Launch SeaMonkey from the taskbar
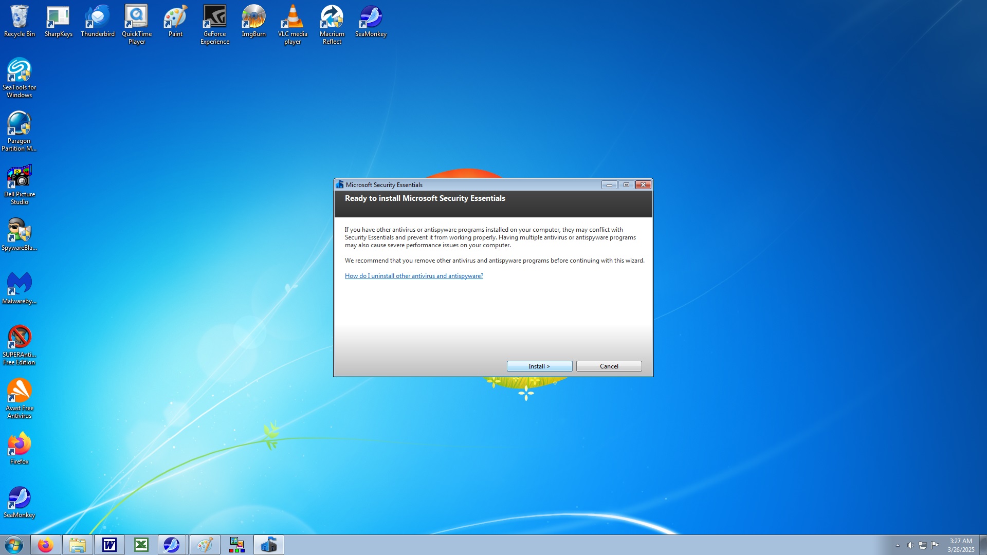This screenshot has height=555, width=987. (x=172, y=545)
